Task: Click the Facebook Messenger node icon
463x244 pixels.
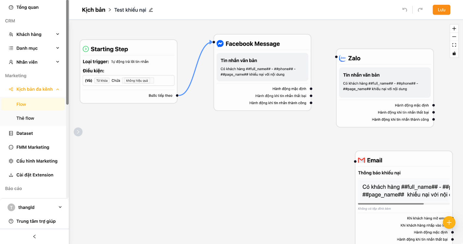Action: tap(220, 44)
